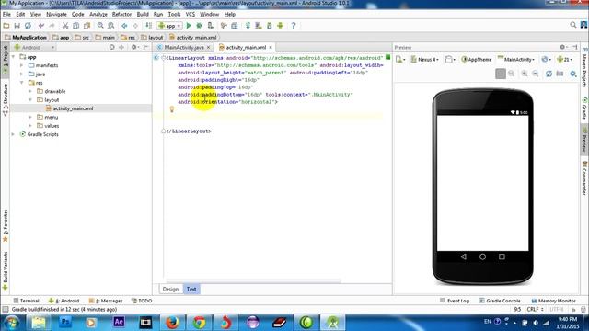Open the Event Log

click(454, 301)
